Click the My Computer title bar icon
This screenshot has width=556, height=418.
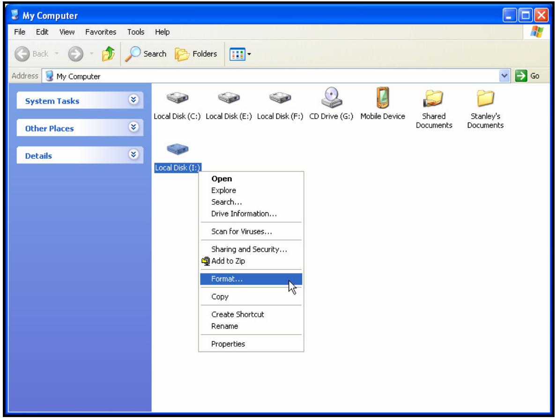point(15,15)
